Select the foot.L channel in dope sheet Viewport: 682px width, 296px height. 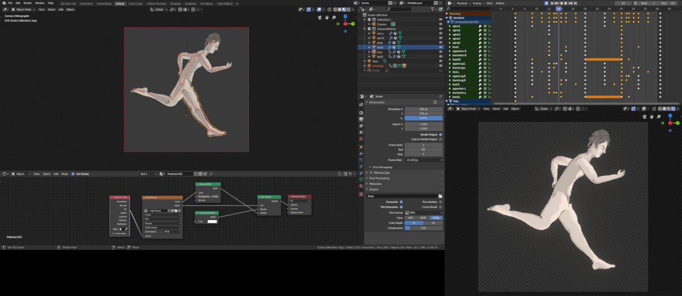pos(456,72)
